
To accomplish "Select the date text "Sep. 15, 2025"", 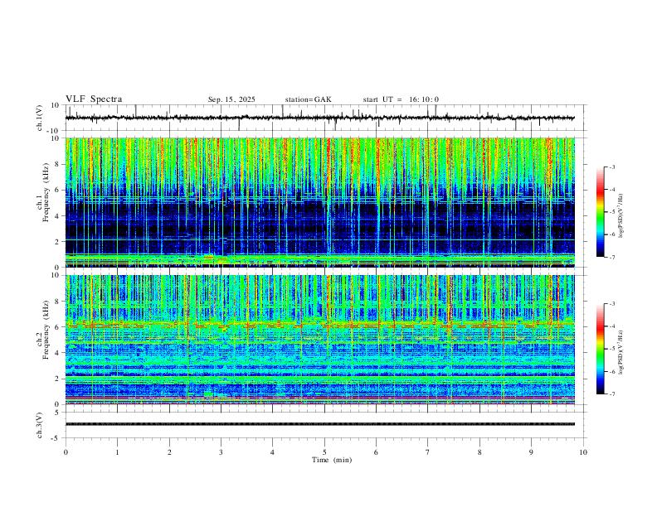I will [231, 99].
